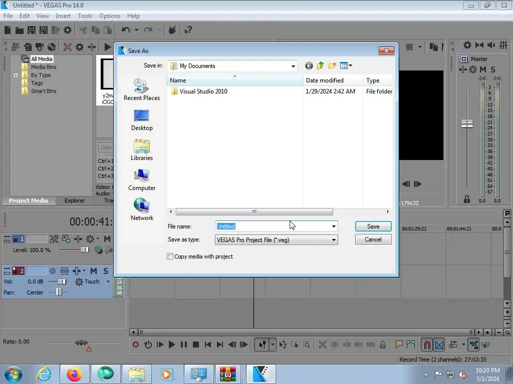Viewport: 513px width, 384px height.
Task: Open Network location in Save As sidebar
Action: point(142,209)
